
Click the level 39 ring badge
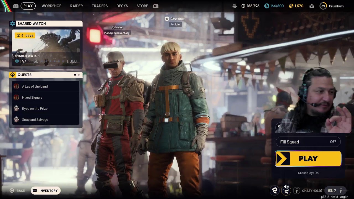pyautogui.click(x=323, y=6)
